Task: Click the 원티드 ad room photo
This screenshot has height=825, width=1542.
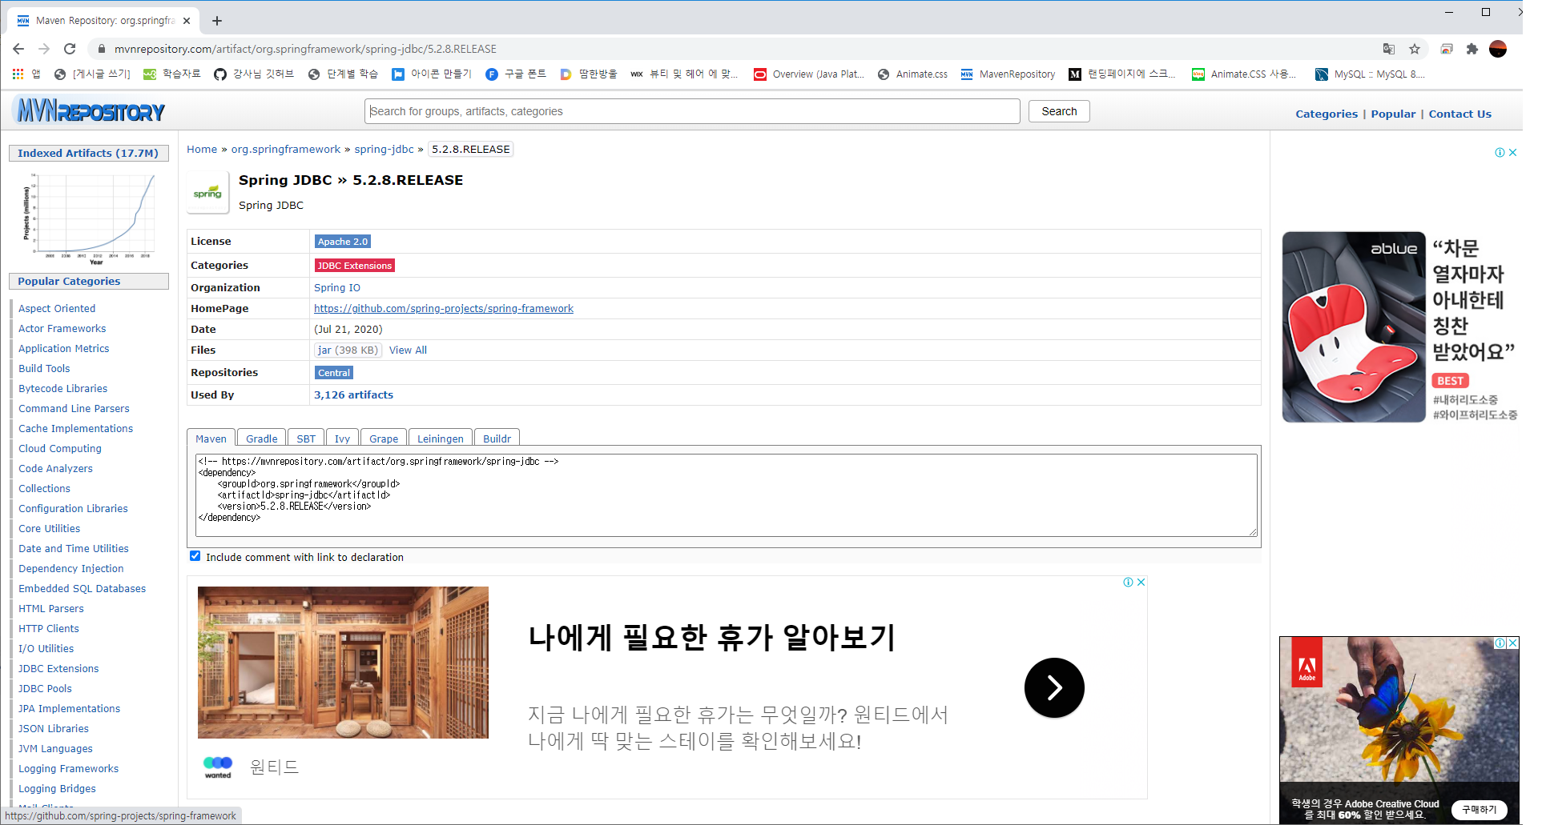Action: pyautogui.click(x=343, y=662)
